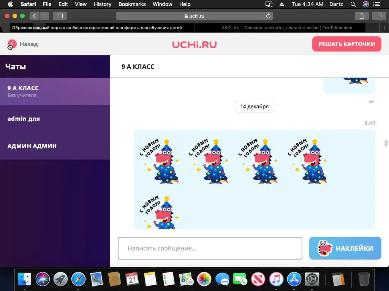
Task: Open FaceTime in the Dock
Action: coord(240,279)
